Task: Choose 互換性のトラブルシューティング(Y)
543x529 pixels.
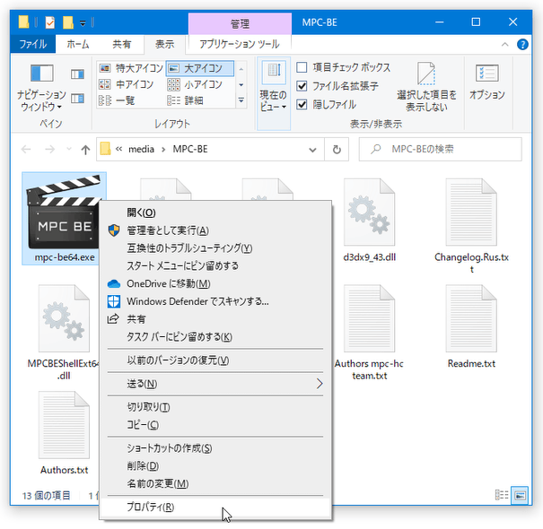Action: click(x=215, y=248)
